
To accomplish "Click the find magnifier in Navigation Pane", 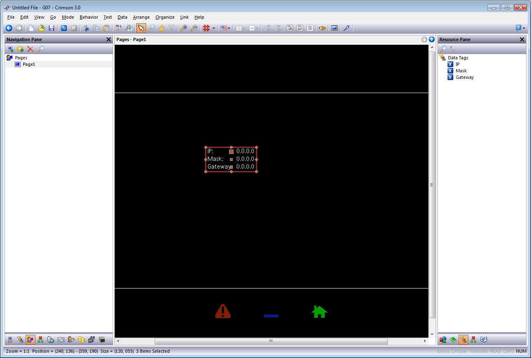I will click(x=41, y=49).
